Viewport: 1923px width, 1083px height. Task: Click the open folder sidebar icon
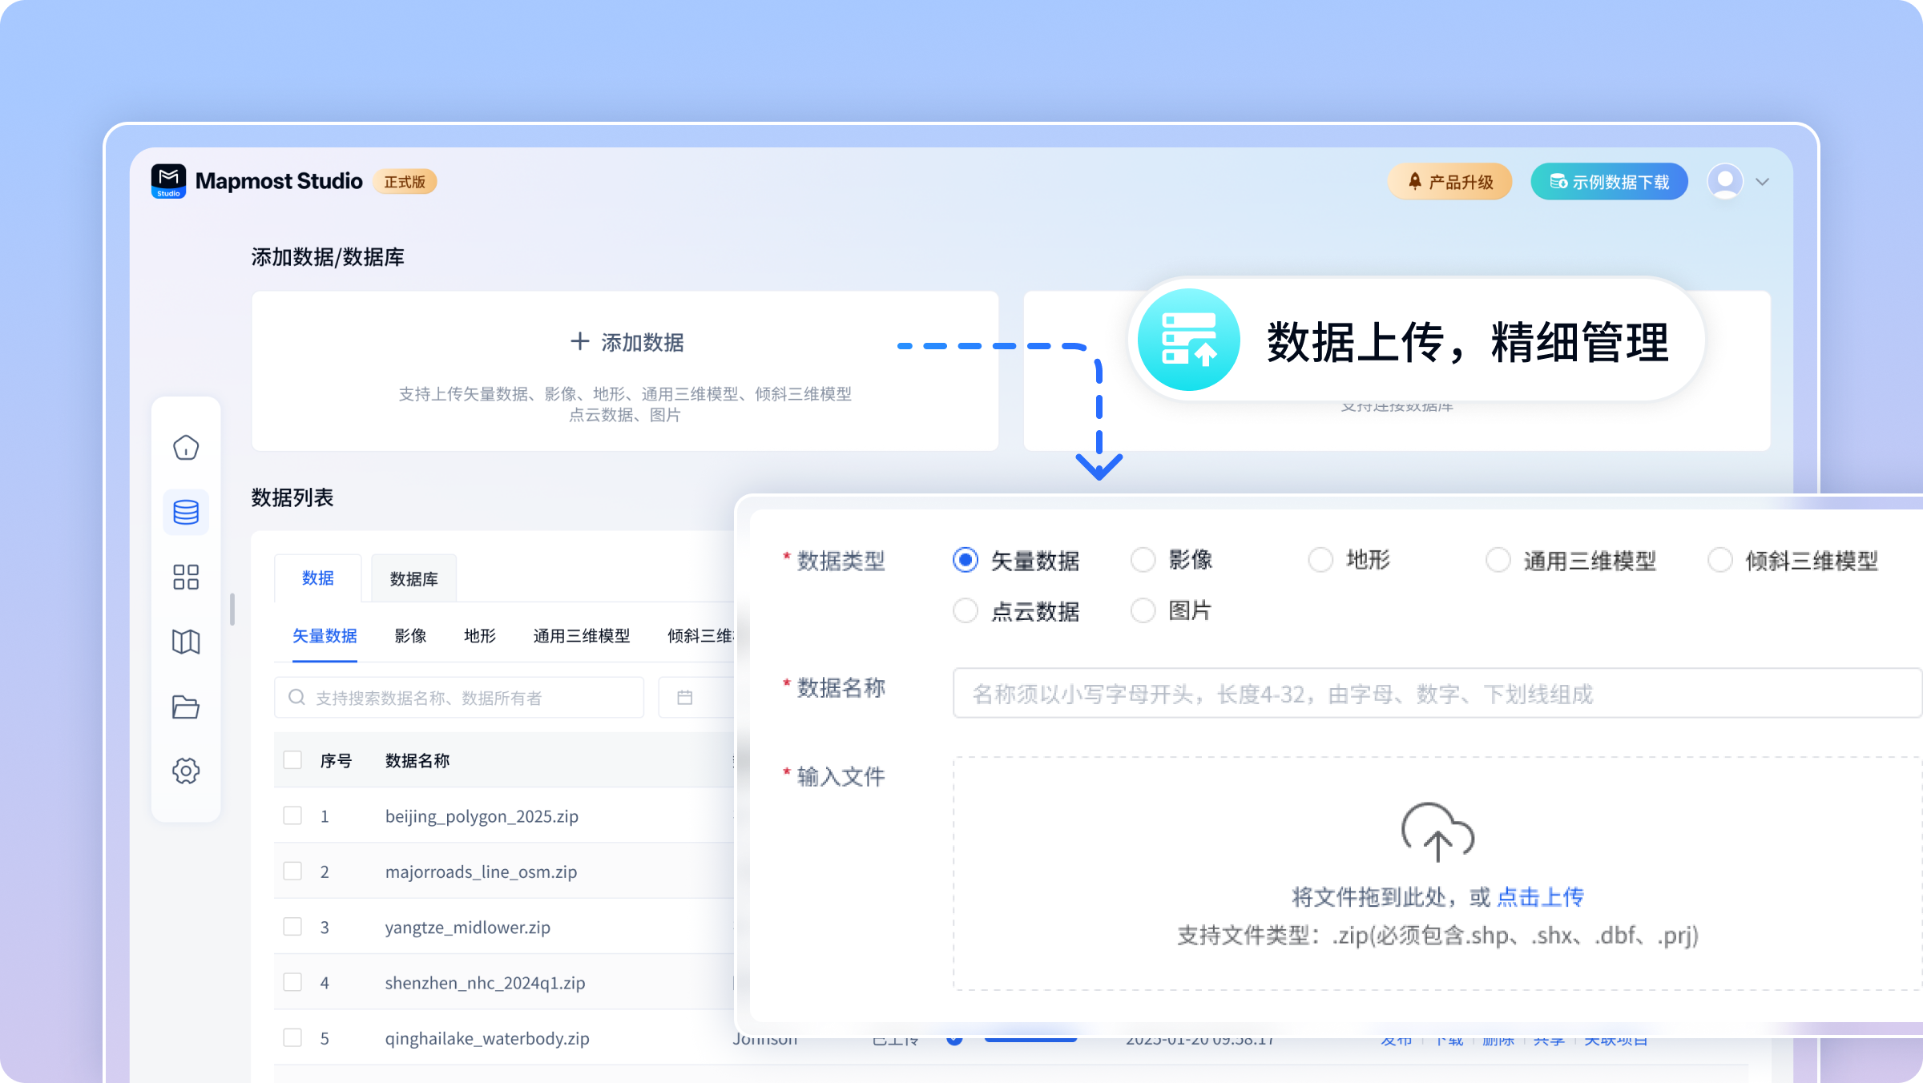coord(186,707)
